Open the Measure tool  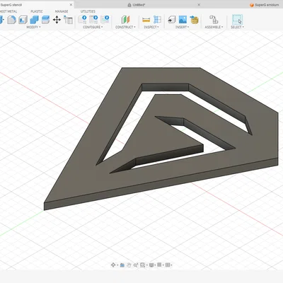(146, 20)
